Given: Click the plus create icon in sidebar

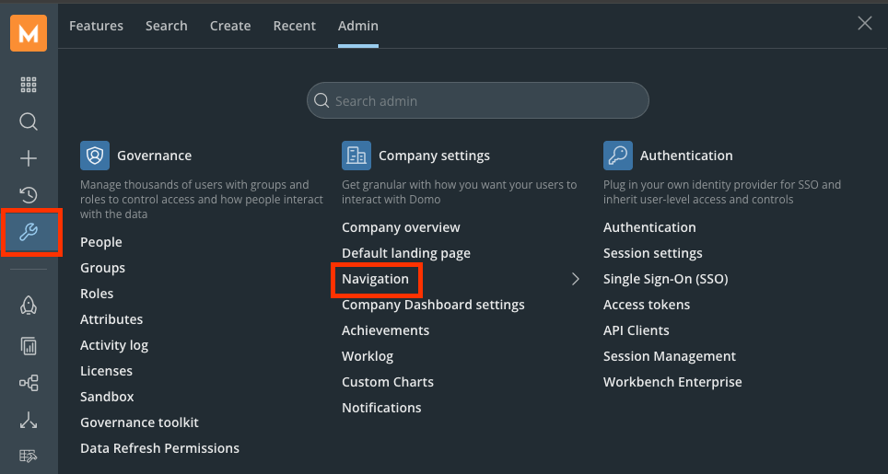Looking at the screenshot, I should (x=29, y=158).
